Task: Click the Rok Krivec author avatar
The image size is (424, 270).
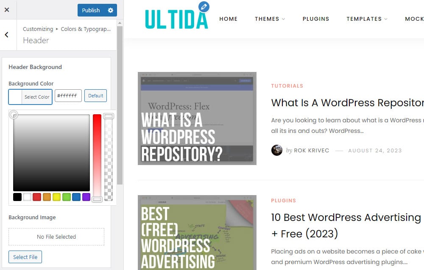Action: point(277,150)
